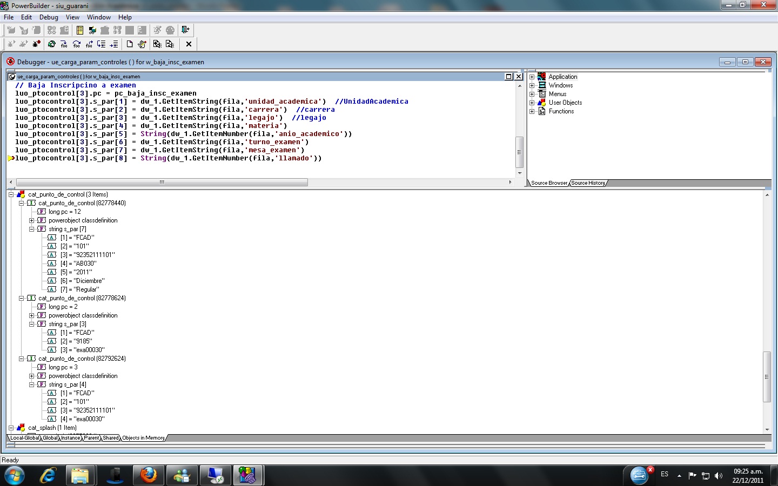Open the Browser icon in the top toolbar

tap(92, 30)
